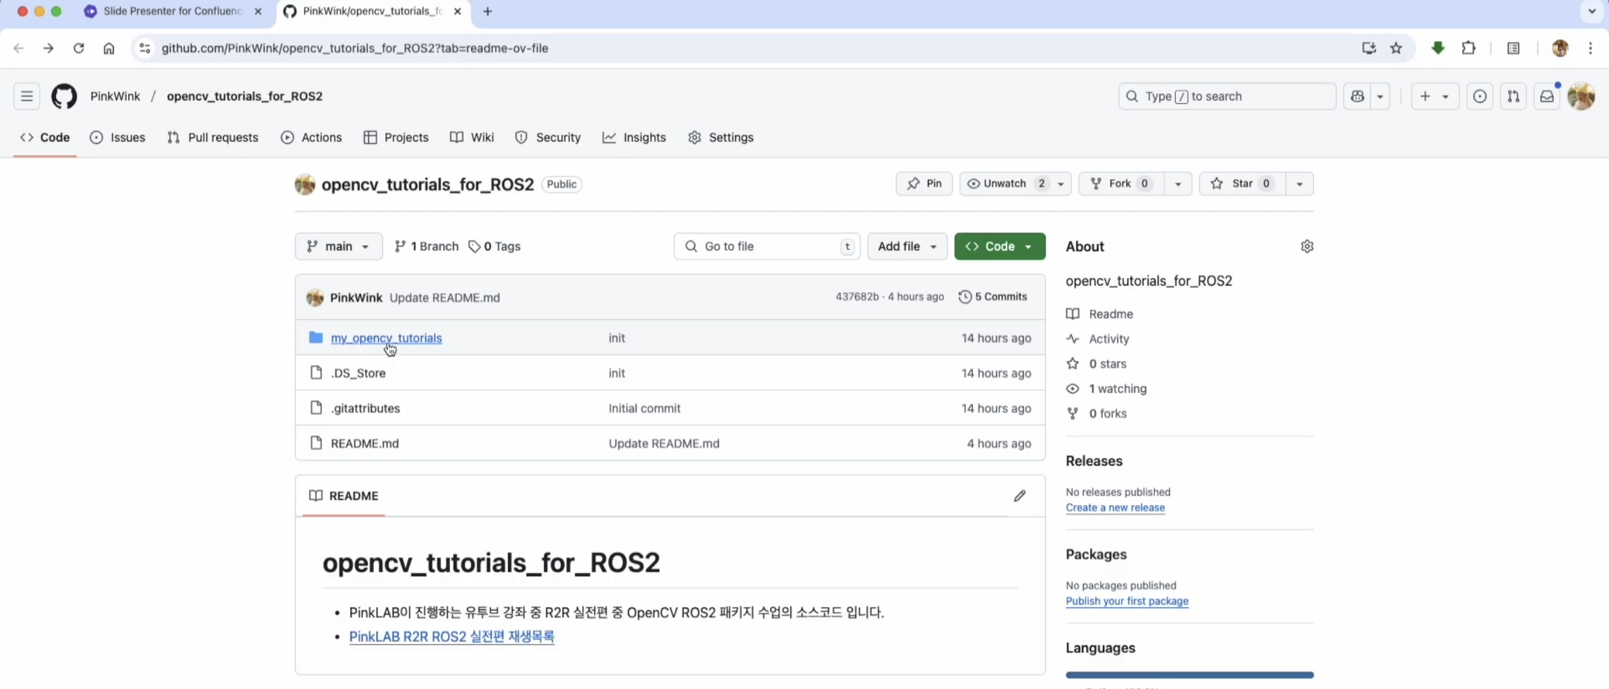Switch to Slide Presenter for Confluence tab

click(172, 11)
